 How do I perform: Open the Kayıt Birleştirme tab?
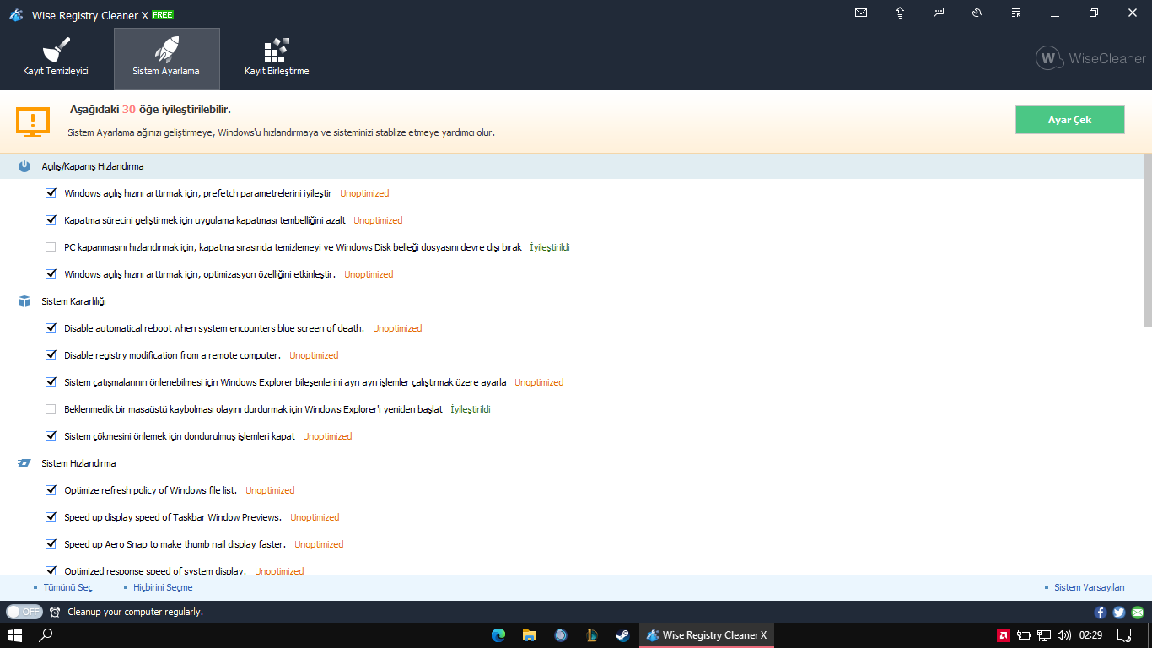point(277,58)
